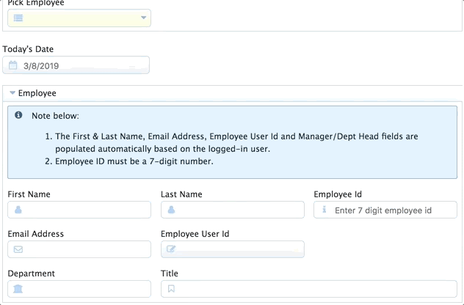
Task: Click the list icon in Pick Employee field
Action: (x=18, y=18)
